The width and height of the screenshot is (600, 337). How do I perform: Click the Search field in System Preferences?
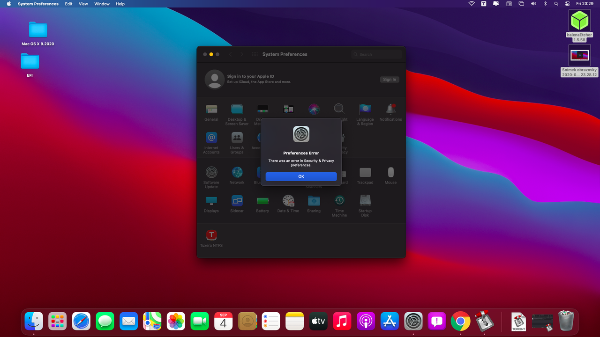coord(377,54)
